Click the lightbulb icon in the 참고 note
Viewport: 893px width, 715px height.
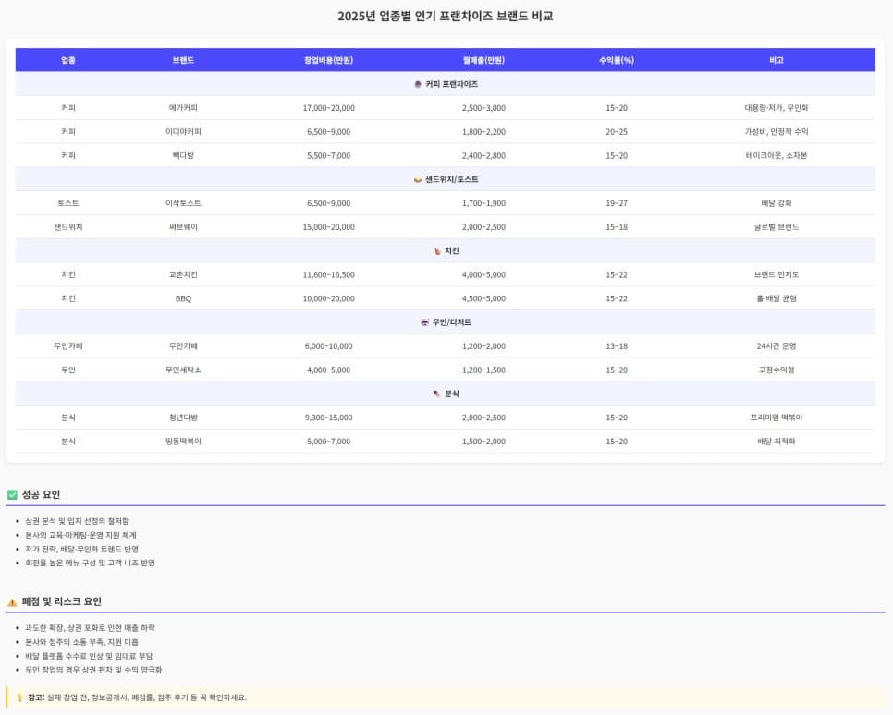click(x=20, y=697)
